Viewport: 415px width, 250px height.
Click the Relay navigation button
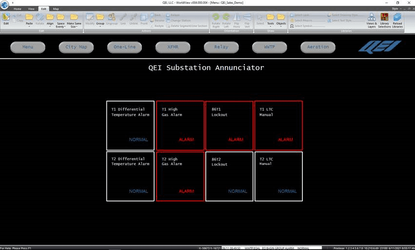(221, 47)
